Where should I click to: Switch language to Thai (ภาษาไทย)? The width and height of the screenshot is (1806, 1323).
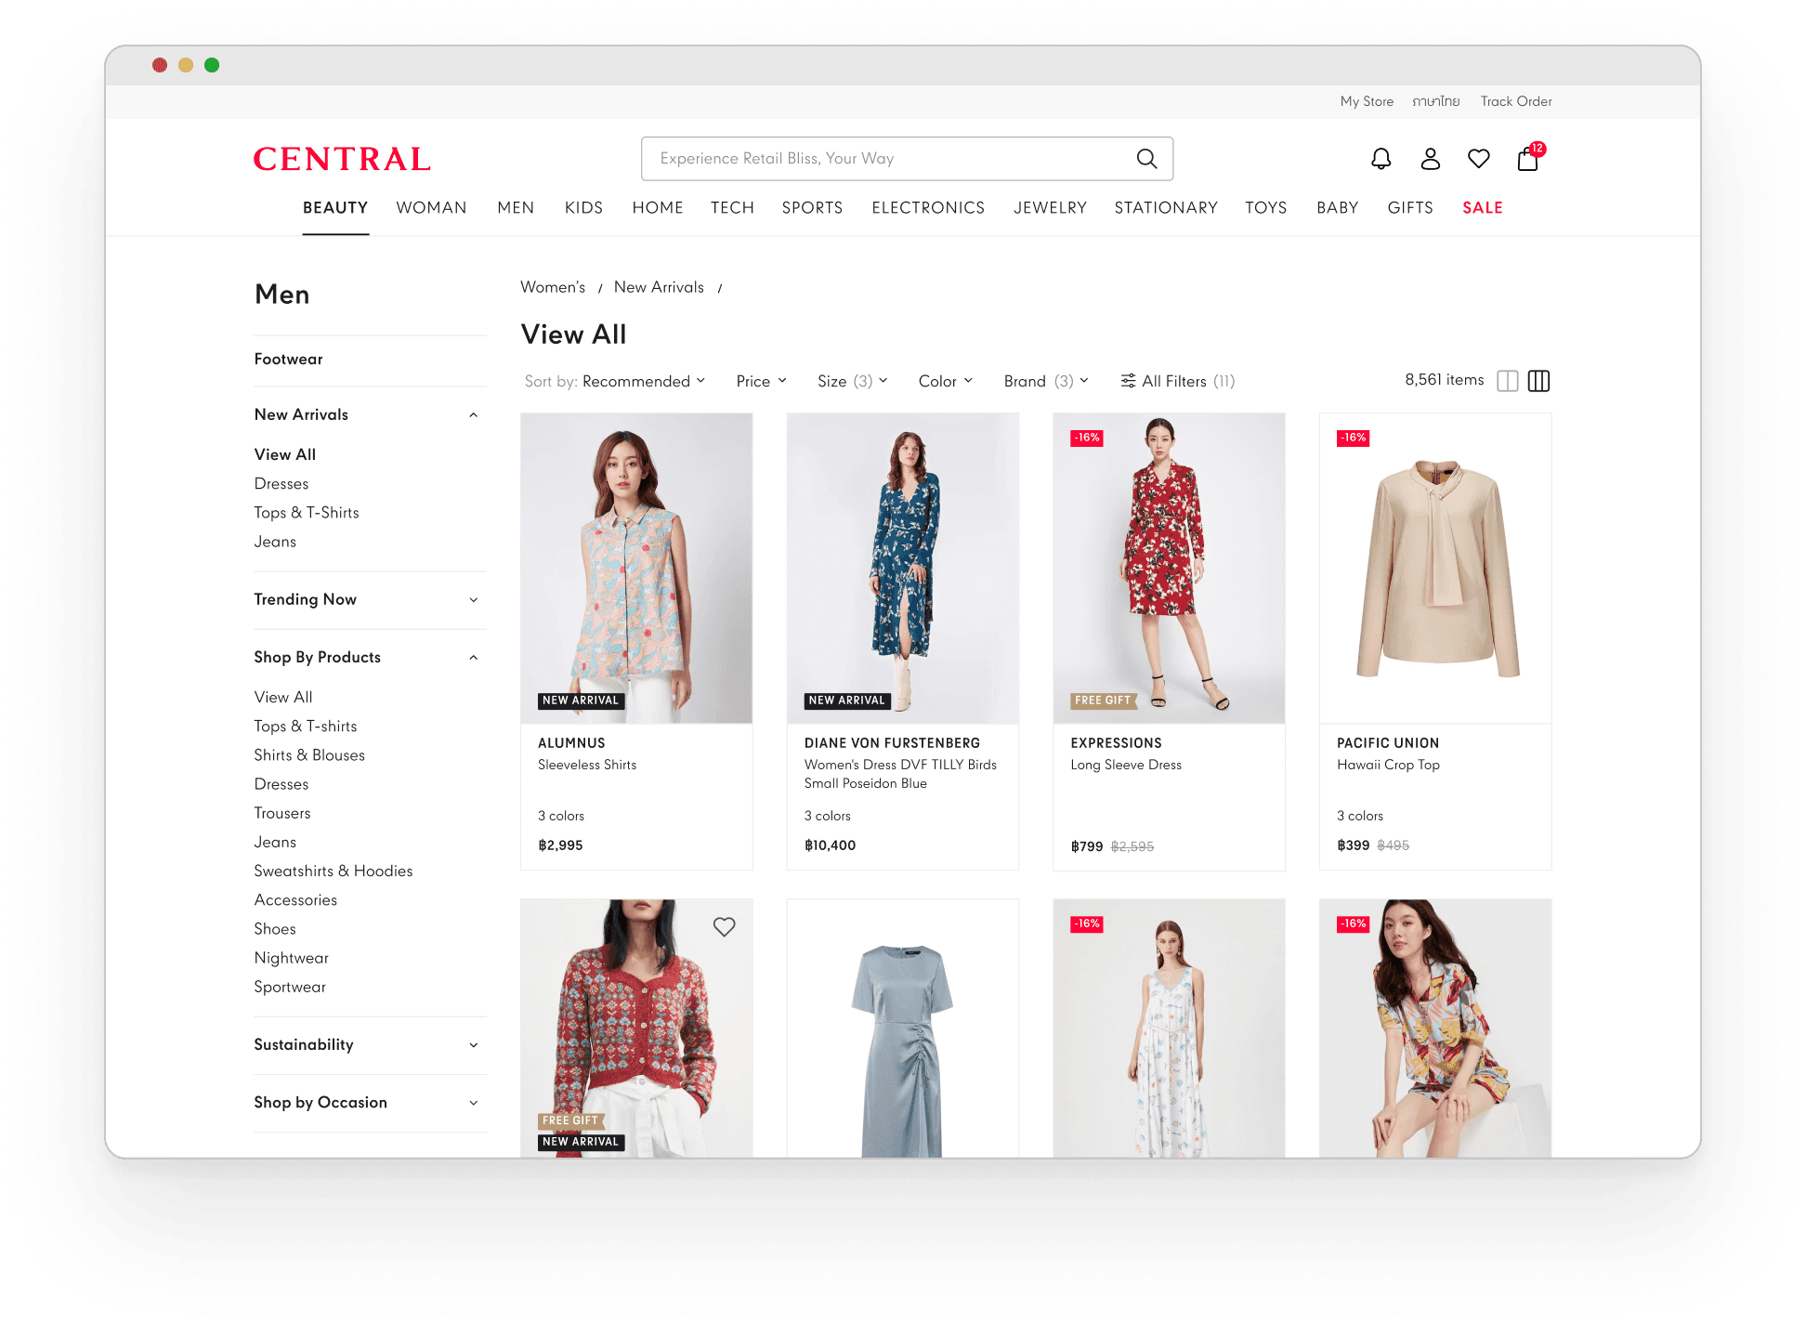1436,101
